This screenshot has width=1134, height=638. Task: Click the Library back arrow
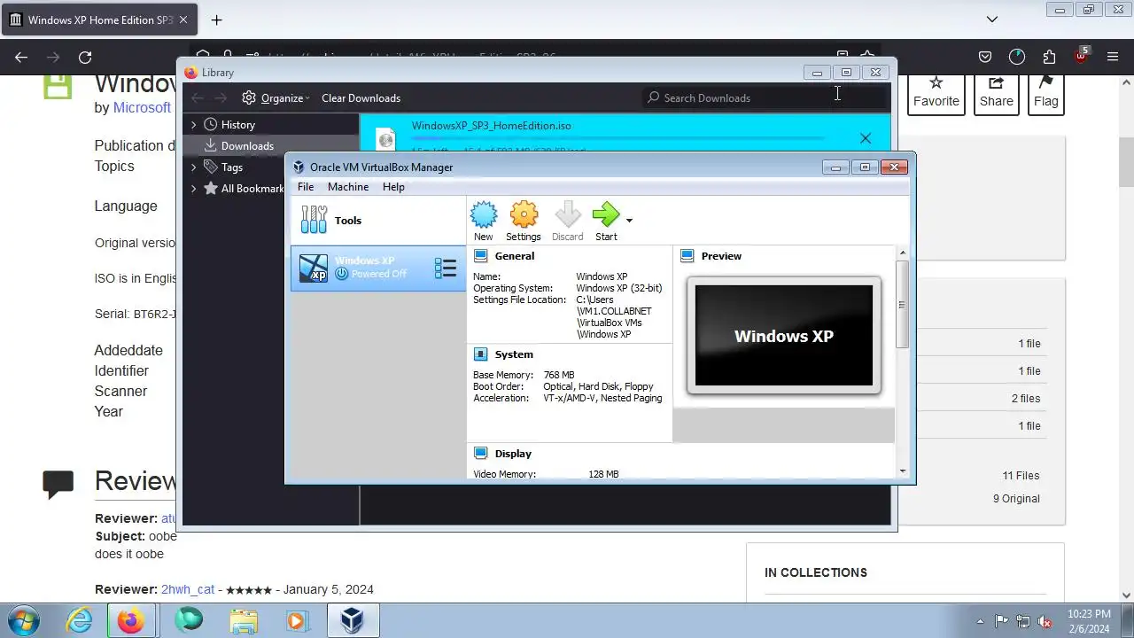pos(198,98)
